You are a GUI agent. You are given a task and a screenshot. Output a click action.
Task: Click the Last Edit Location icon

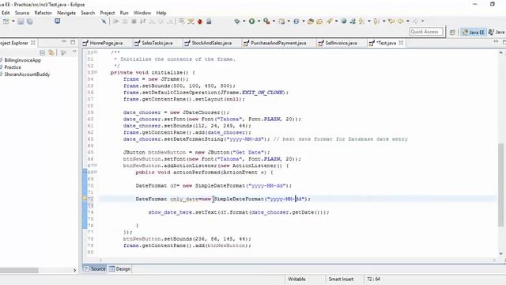coord(391,21)
